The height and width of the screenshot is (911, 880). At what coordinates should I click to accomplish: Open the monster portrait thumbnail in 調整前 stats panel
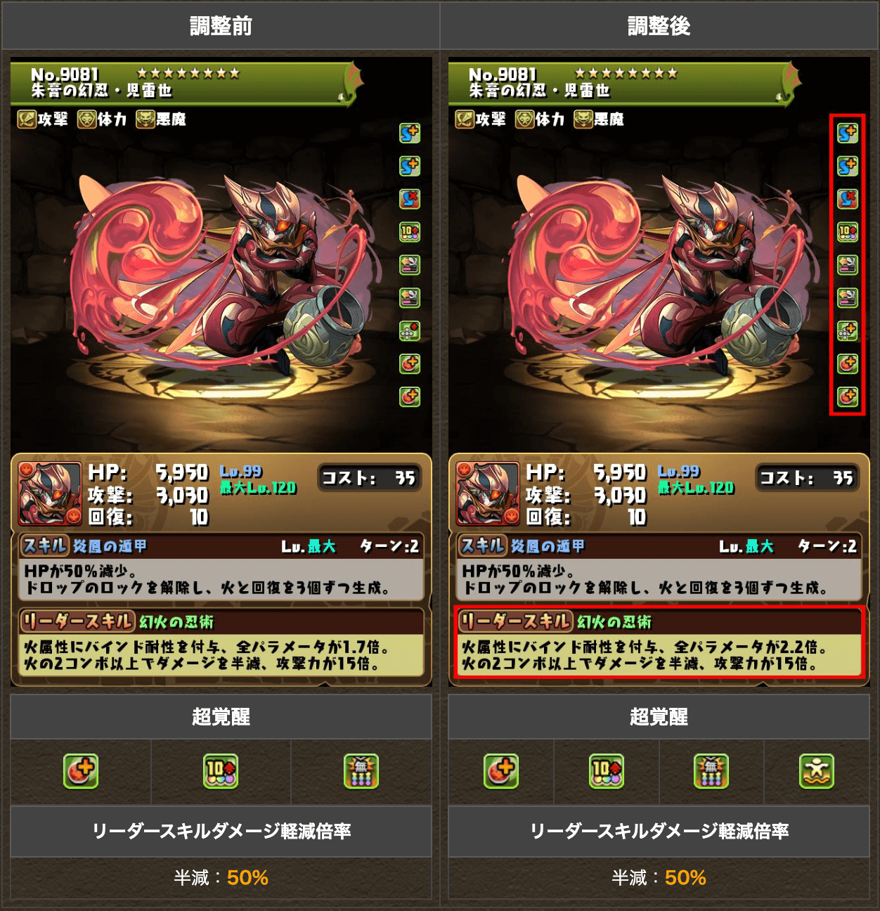click(50, 493)
